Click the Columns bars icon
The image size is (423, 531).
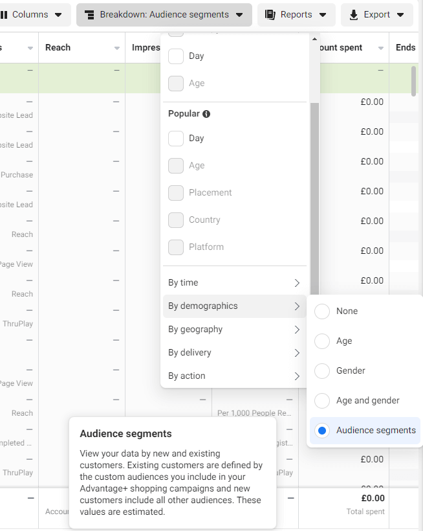click(4, 14)
